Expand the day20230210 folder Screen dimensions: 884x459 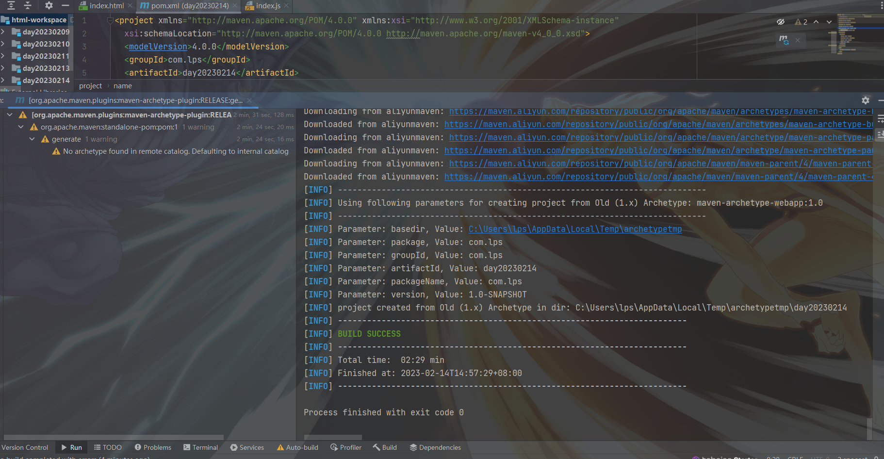[3, 44]
